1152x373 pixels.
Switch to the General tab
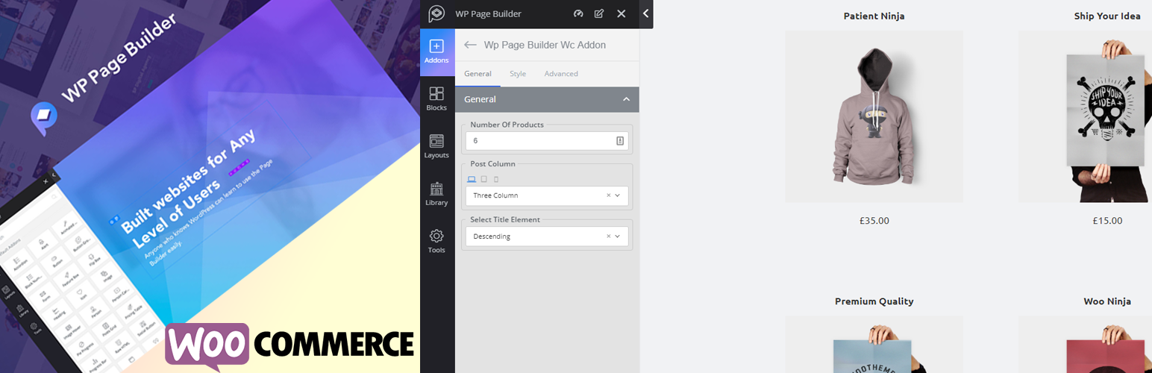click(478, 74)
